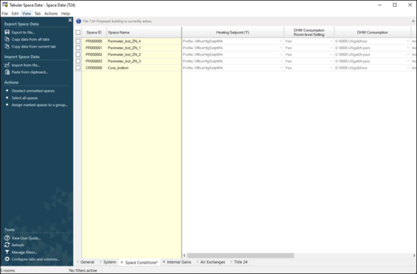The width and height of the screenshot is (417, 274).
Task: Open the Tab menu
Action: pos(37,14)
